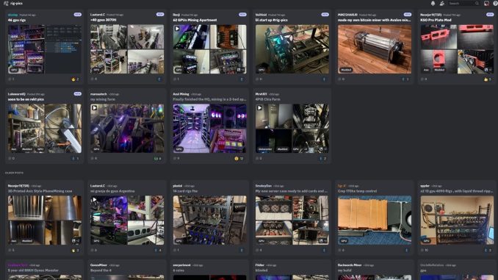This screenshot has height=280, width=498.
Task: Click Asic tag on soon to be on rekt pics
Action: click(14, 148)
